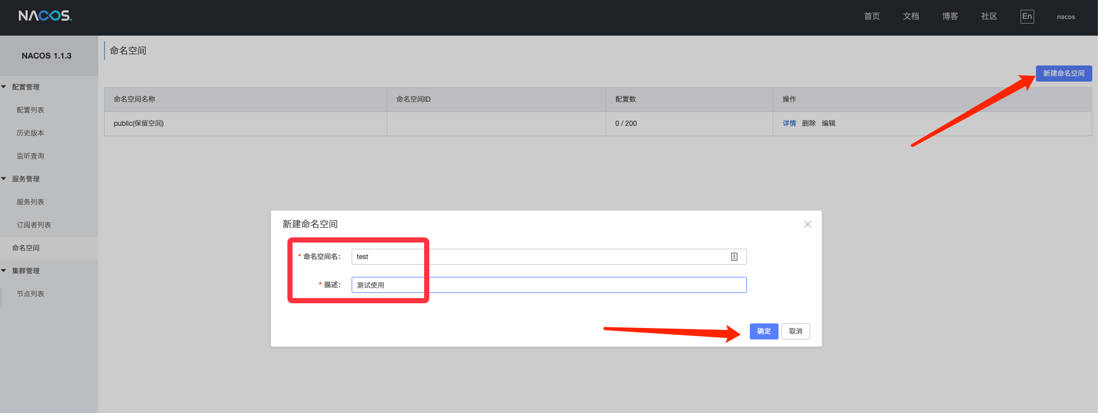Click the 0 / 200 config count cell
The height and width of the screenshot is (413, 1098).
pyautogui.click(x=689, y=123)
